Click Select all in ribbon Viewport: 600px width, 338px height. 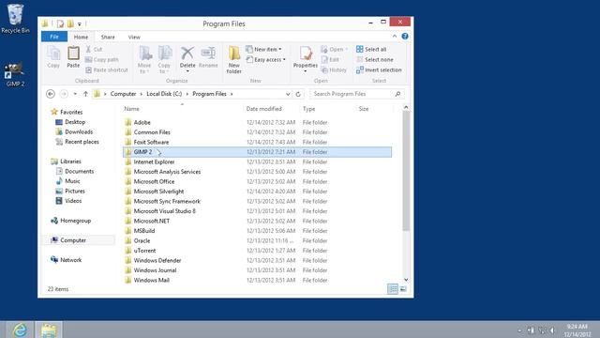371,50
